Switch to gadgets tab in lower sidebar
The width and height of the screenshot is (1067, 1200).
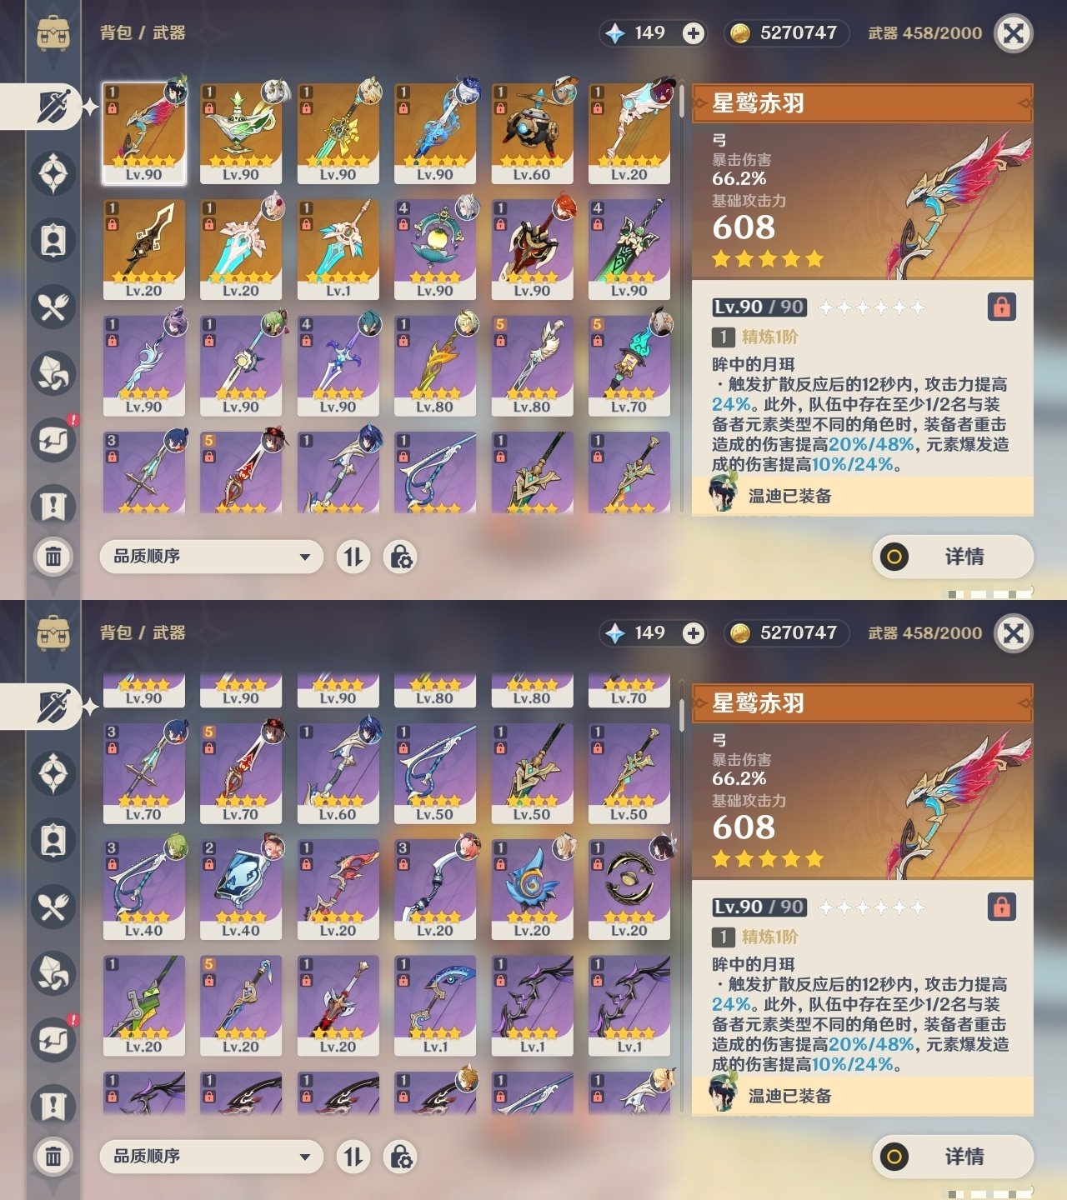pos(53,1039)
